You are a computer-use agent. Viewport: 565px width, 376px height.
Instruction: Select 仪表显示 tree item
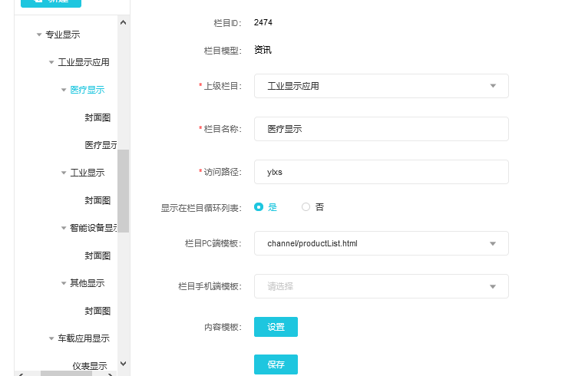point(90,366)
